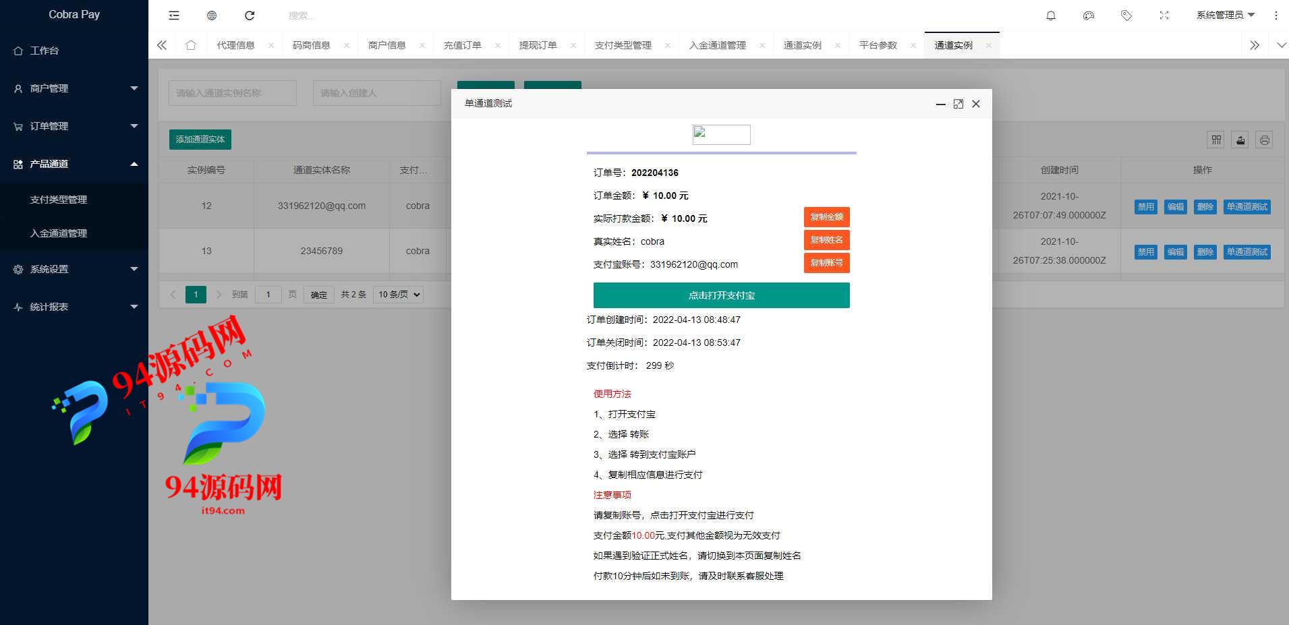Click 单通道测试 for instance 13

(x=1247, y=252)
